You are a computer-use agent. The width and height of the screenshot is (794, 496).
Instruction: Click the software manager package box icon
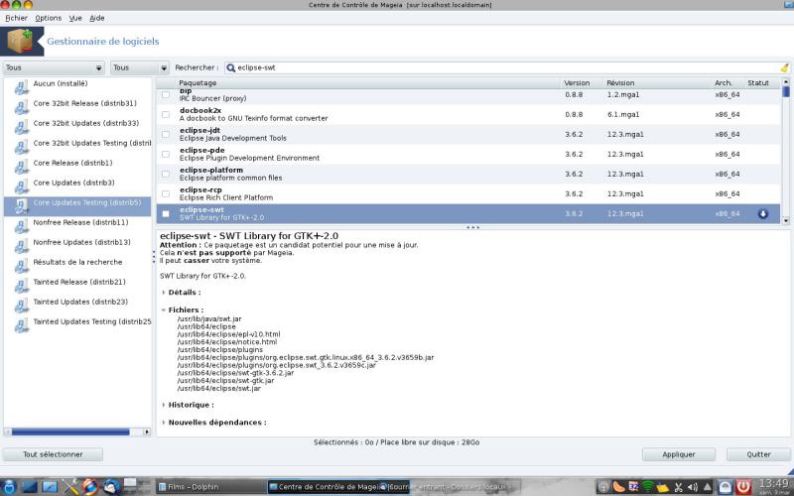tap(20, 41)
